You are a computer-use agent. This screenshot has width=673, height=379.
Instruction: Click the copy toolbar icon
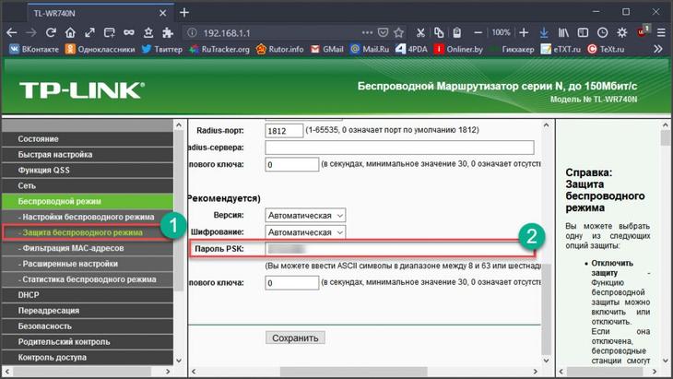point(439,32)
